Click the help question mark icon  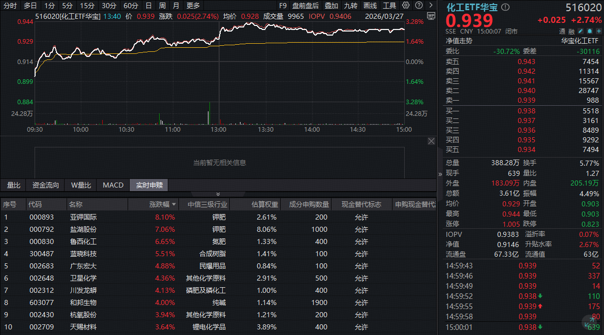pos(417,6)
